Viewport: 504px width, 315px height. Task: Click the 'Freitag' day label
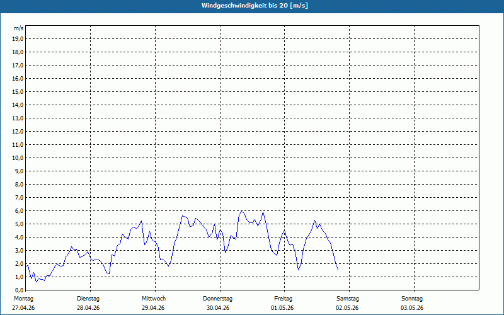[283, 299]
